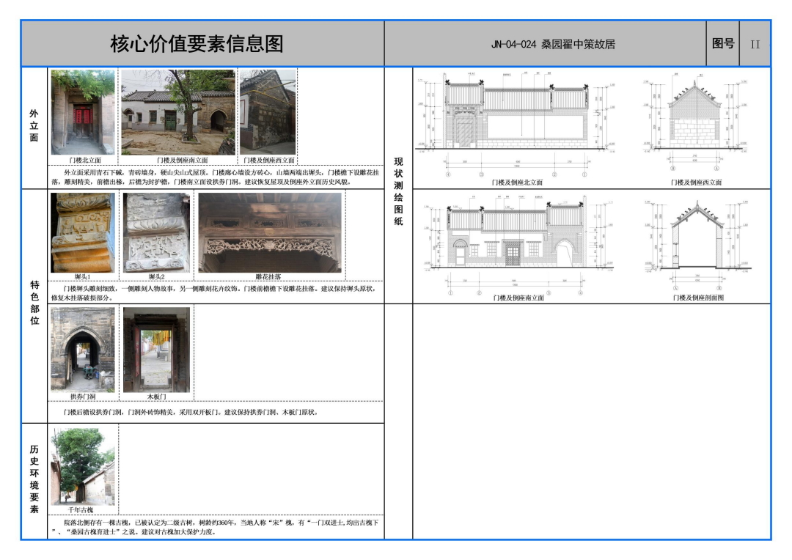Click the paragraph starting 门楼后檐设拱券门洞

coord(191,412)
